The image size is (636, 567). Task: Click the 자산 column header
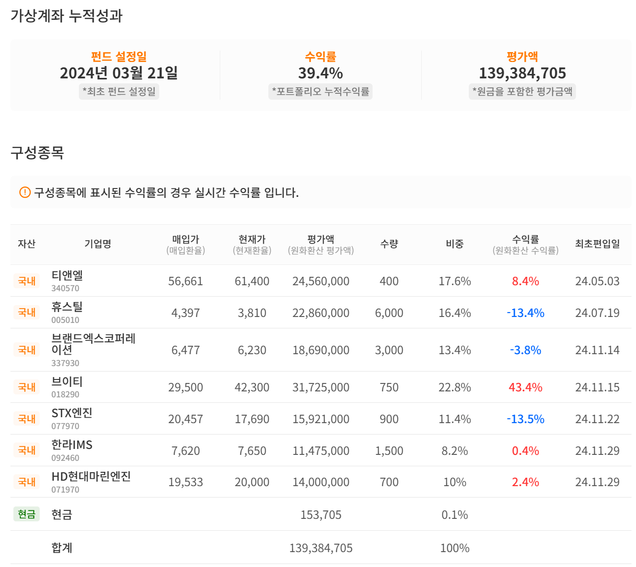click(x=27, y=244)
